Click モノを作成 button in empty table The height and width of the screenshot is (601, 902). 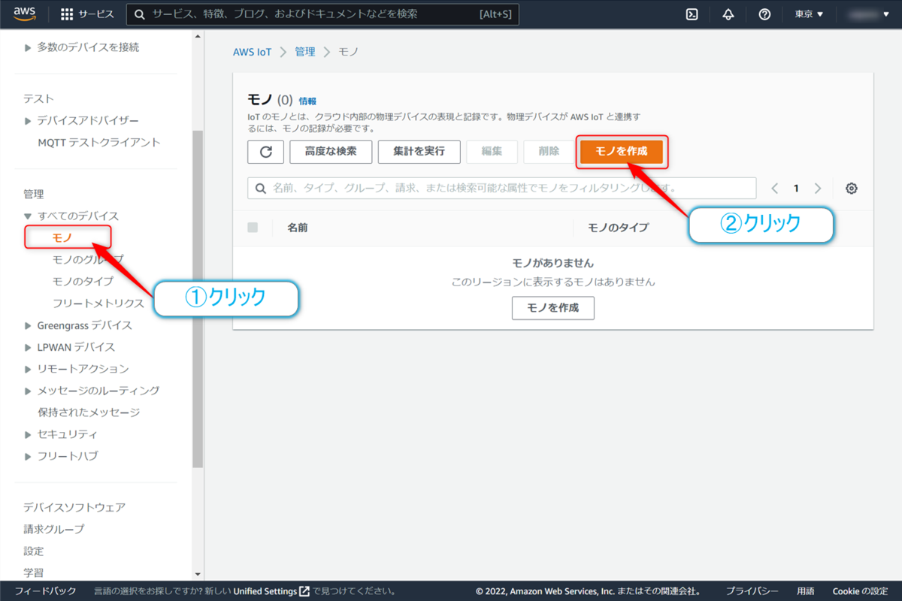[x=553, y=308]
